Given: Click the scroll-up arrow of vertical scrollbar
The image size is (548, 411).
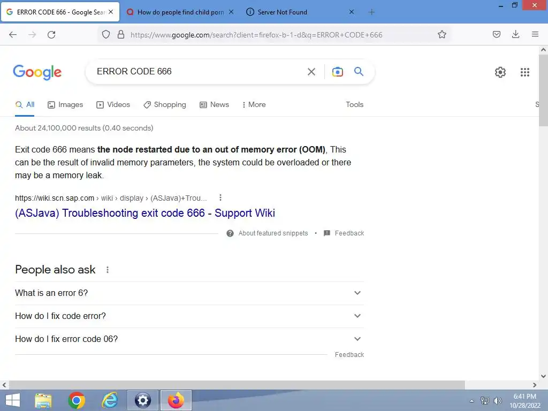Looking at the screenshot, I should tap(543, 50).
